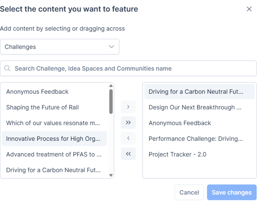This screenshot has width=263, height=205.
Task: Close the feature content dialog
Action: click(249, 9)
